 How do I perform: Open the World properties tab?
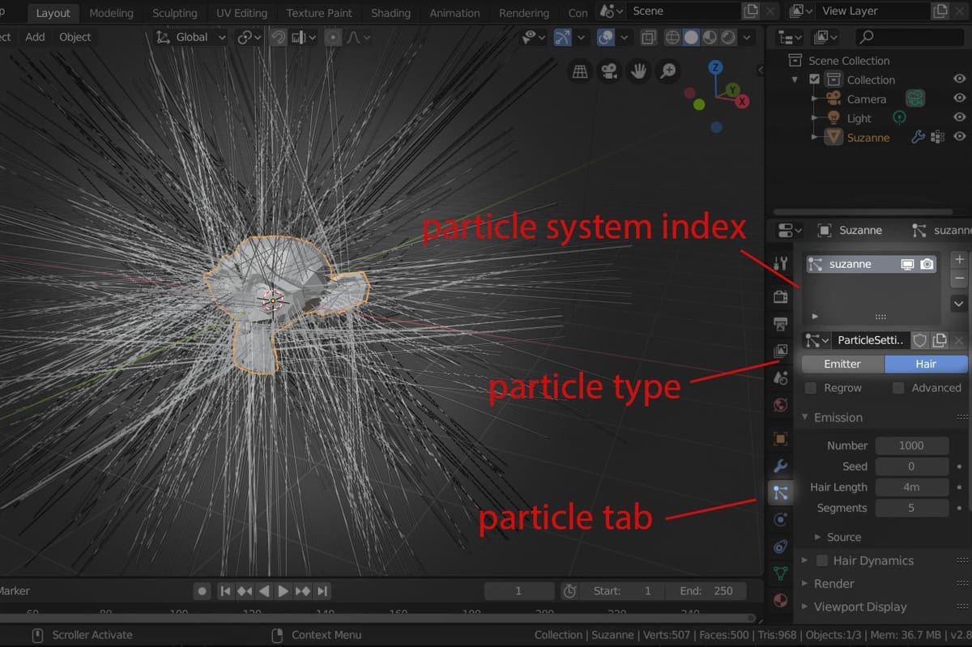click(x=781, y=404)
